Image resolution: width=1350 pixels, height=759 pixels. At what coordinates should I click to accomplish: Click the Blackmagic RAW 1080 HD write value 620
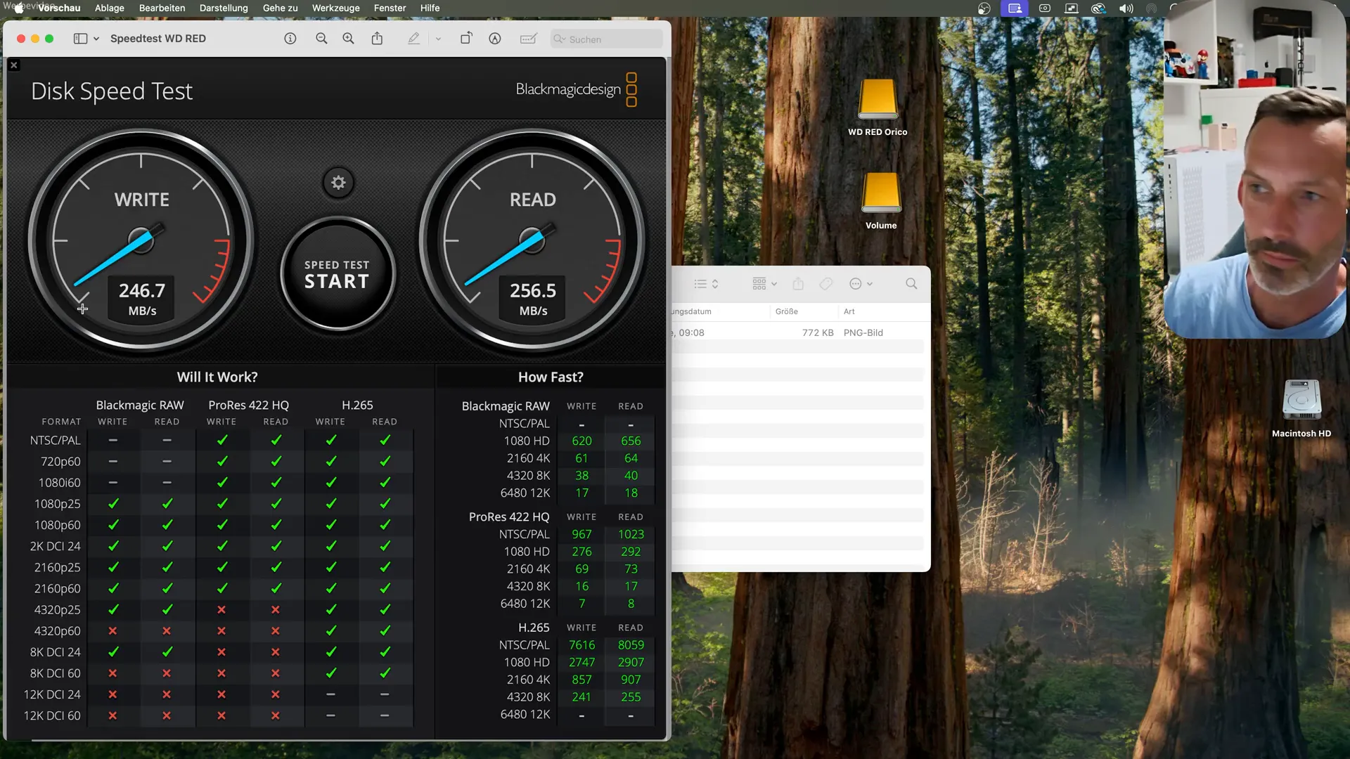point(581,441)
